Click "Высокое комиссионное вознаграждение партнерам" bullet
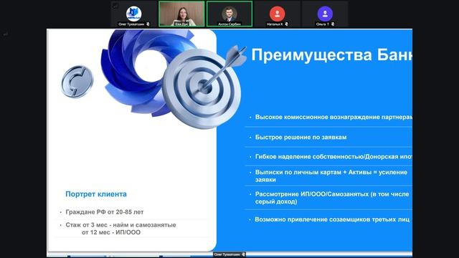The image size is (459, 258). (x=333, y=117)
